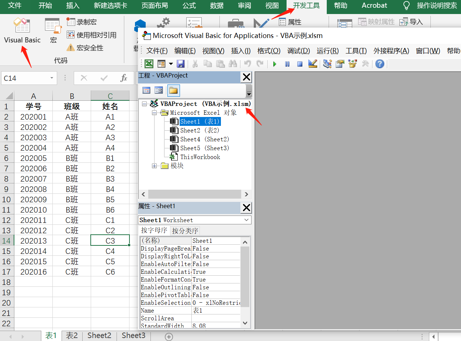Open VBA 调试(D) menu
The image size is (461, 341).
(x=299, y=51)
